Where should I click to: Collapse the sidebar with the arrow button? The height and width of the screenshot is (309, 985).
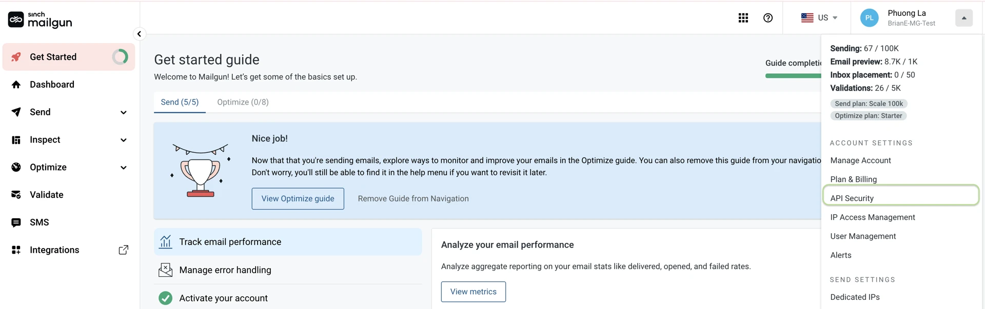coord(139,34)
